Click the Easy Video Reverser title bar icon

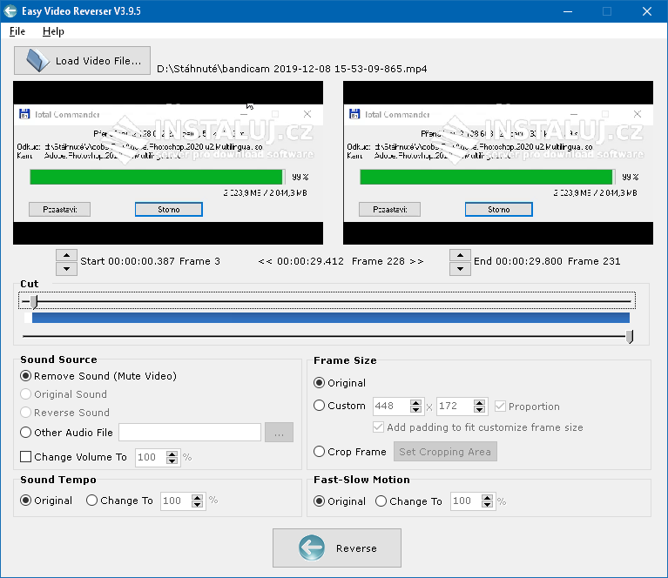(x=10, y=11)
